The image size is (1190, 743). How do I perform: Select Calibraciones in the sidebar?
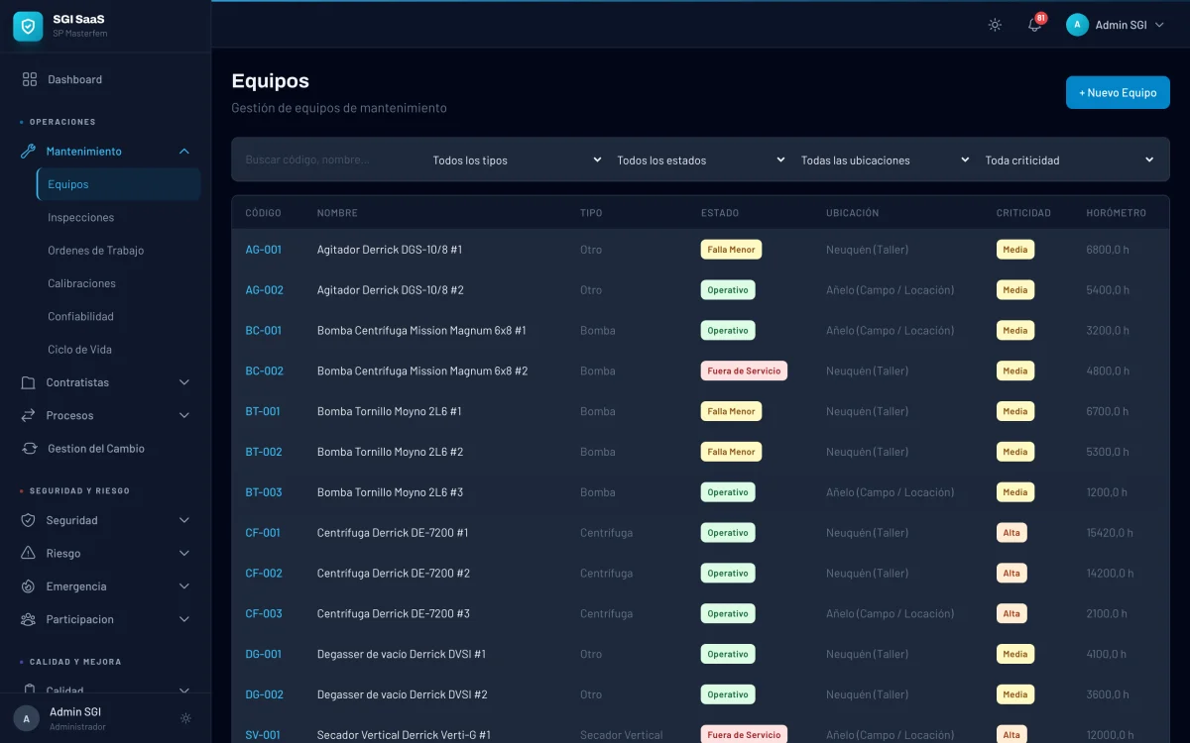click(81, 283)
